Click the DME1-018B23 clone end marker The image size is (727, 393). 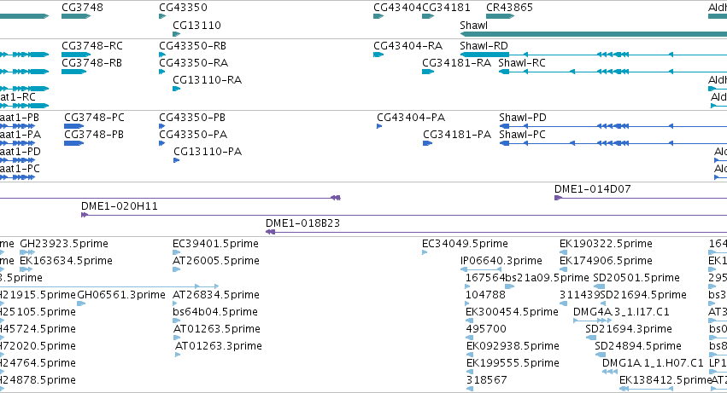pyautogui.click(x=270, y=232)
